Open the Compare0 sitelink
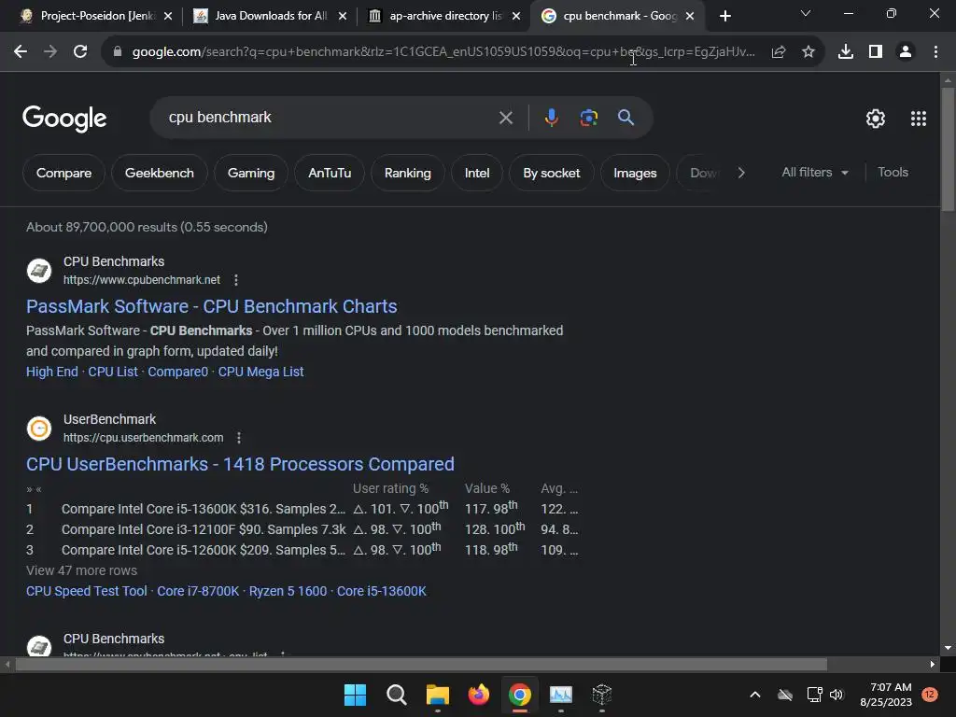 [178, 372]
